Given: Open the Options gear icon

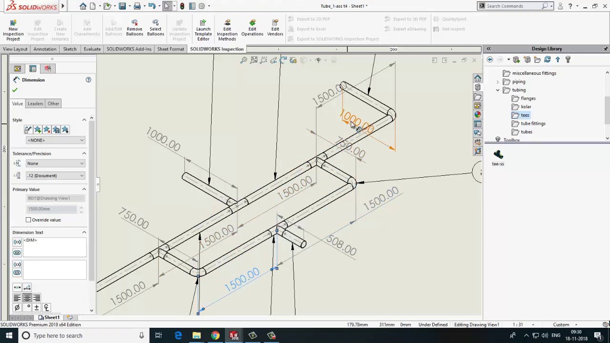Looking at the screenshot, I should tap(202, 6).
